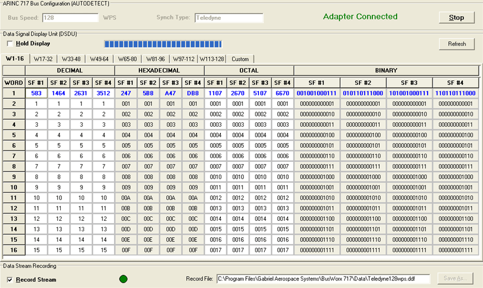The image size is (483, 288).
Task: Switch to the W17-32 tab
Action: point(42,59)
